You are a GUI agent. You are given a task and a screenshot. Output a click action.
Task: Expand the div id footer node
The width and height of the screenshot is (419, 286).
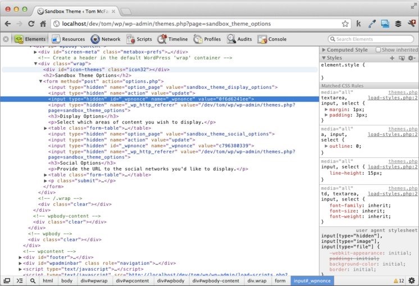pos(20,257)
